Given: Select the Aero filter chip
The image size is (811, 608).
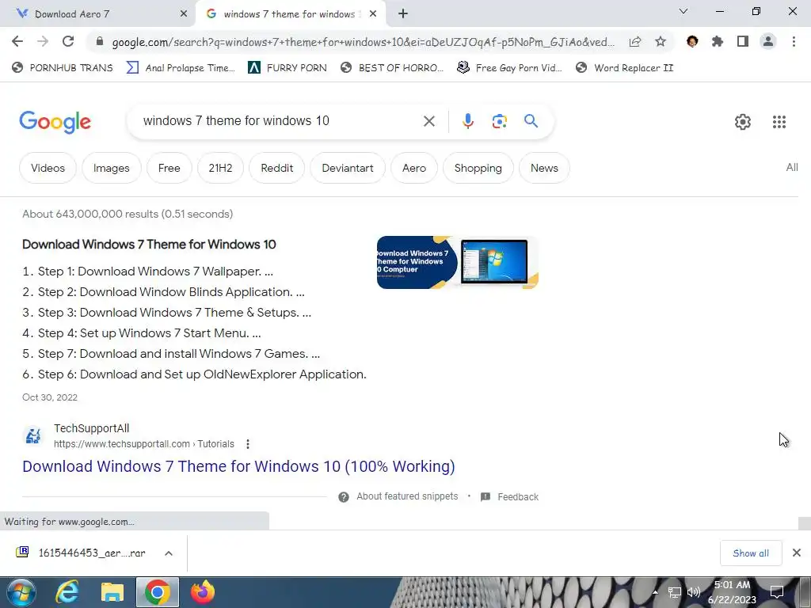Looking at the screenshot, I should click(414, 168).
